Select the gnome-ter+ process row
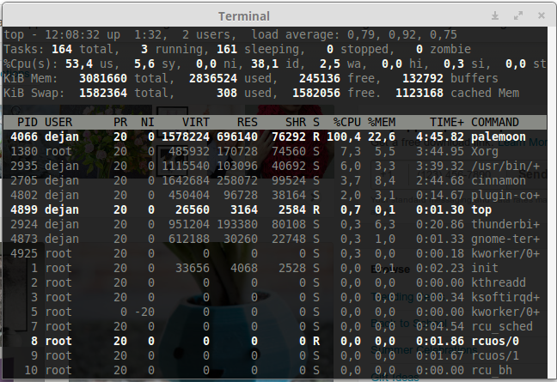Image resolution: width=557 pixels, height=382 pixels. [274, 239]
